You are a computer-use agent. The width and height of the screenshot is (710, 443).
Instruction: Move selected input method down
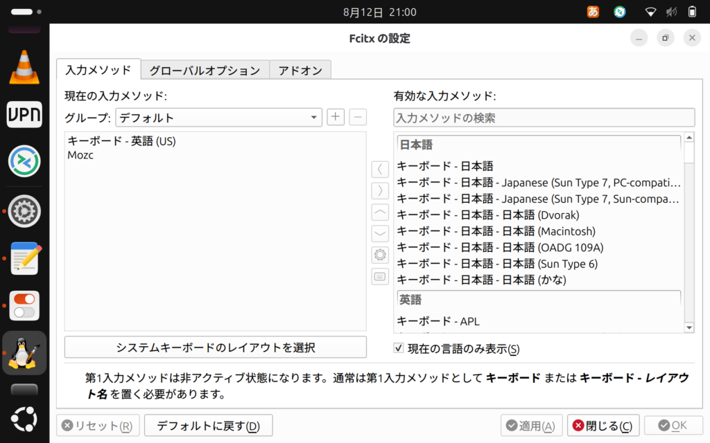pyautogui.click(x=380, y=234)
